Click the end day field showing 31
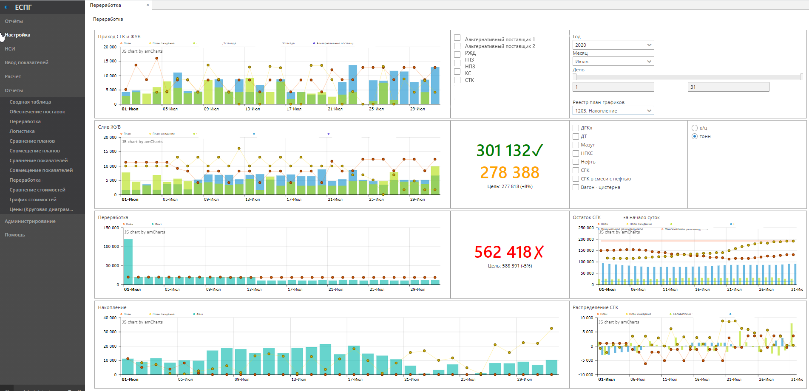 (x=728, y=87)
